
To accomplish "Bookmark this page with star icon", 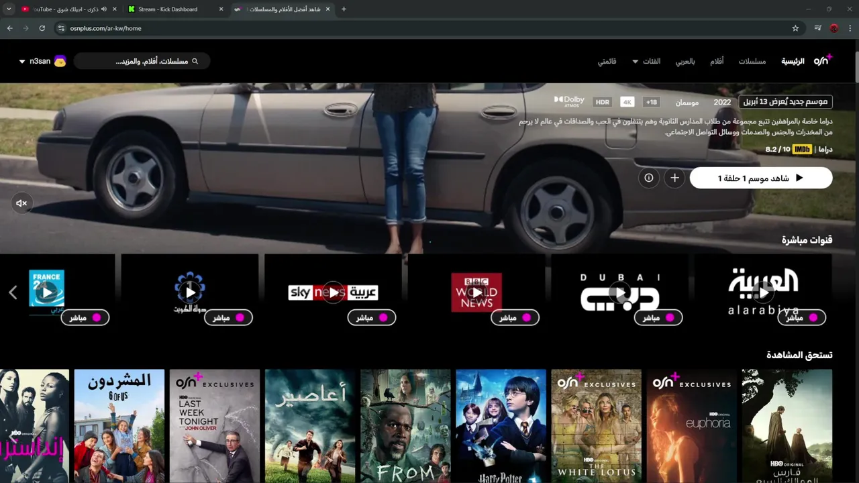I will pyautogui.click(x=795, y=28).
